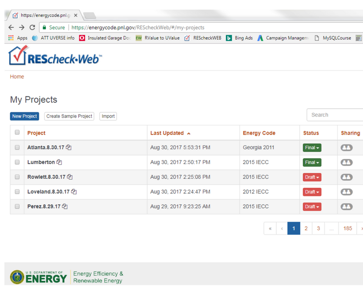Select the Loveland.8.30.17 row checkbox
The image size is (363, 307).
[x=17, y=191]
